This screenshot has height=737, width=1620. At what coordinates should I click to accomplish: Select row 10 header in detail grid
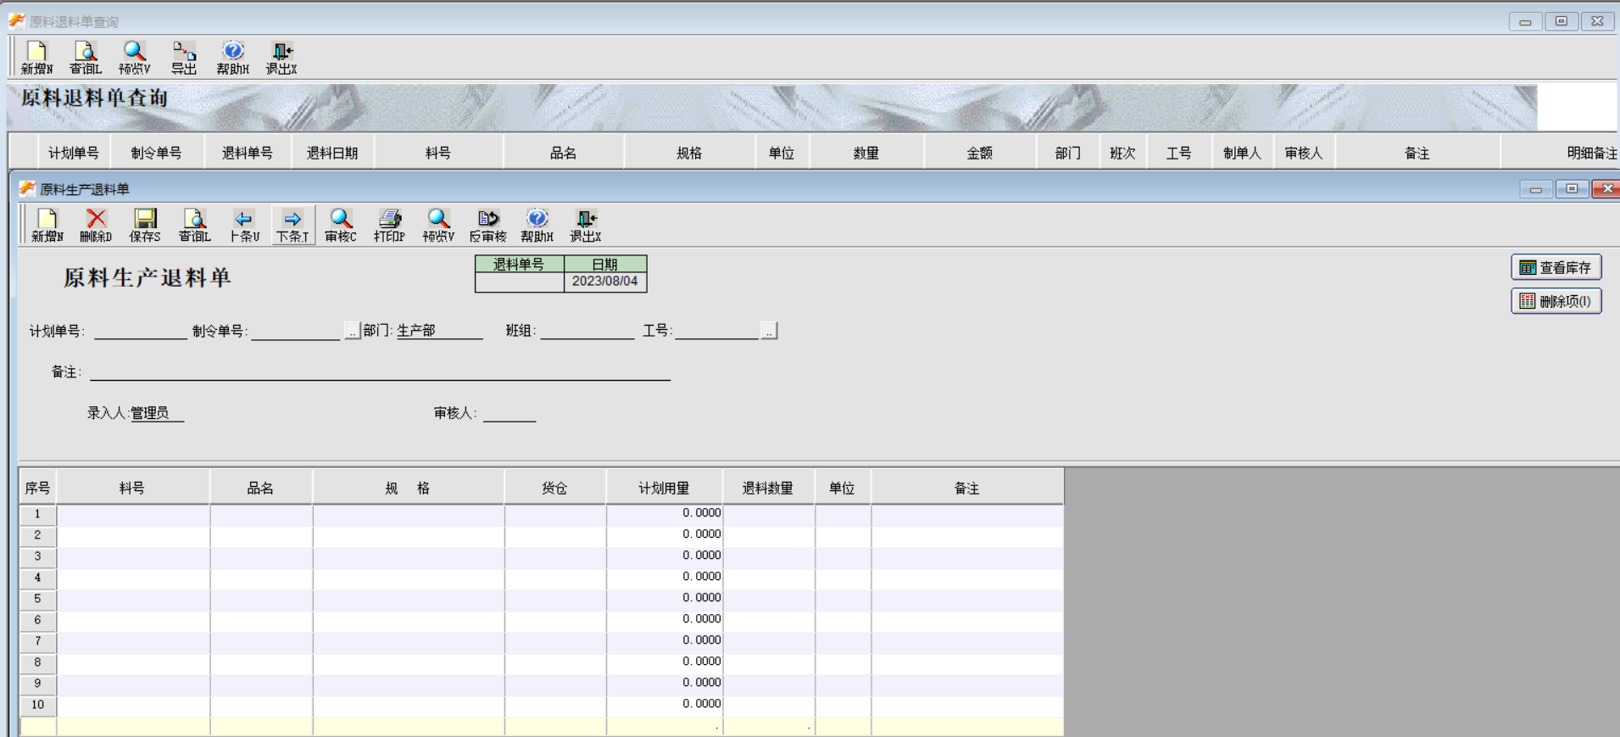(37, 705)
